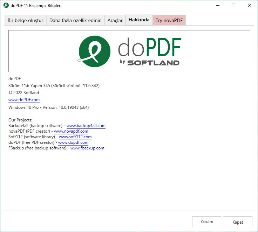Click the novaPDF (PDF creator) text
This screenshot has height=232, width=258.
pyautogui.click(x=29, y=131)
